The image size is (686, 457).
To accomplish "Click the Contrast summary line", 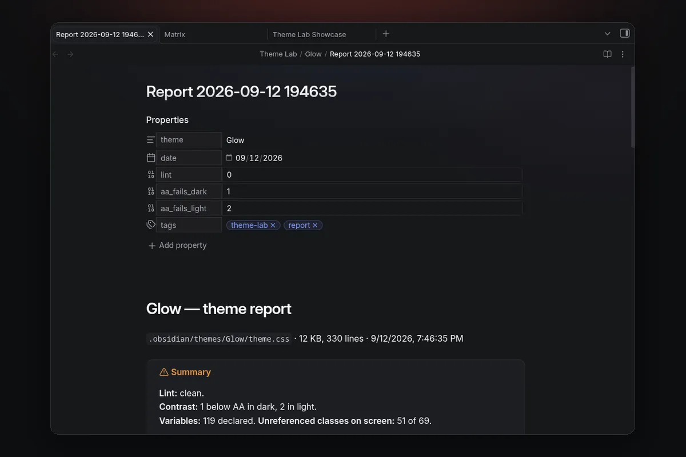I will [238, 407].
